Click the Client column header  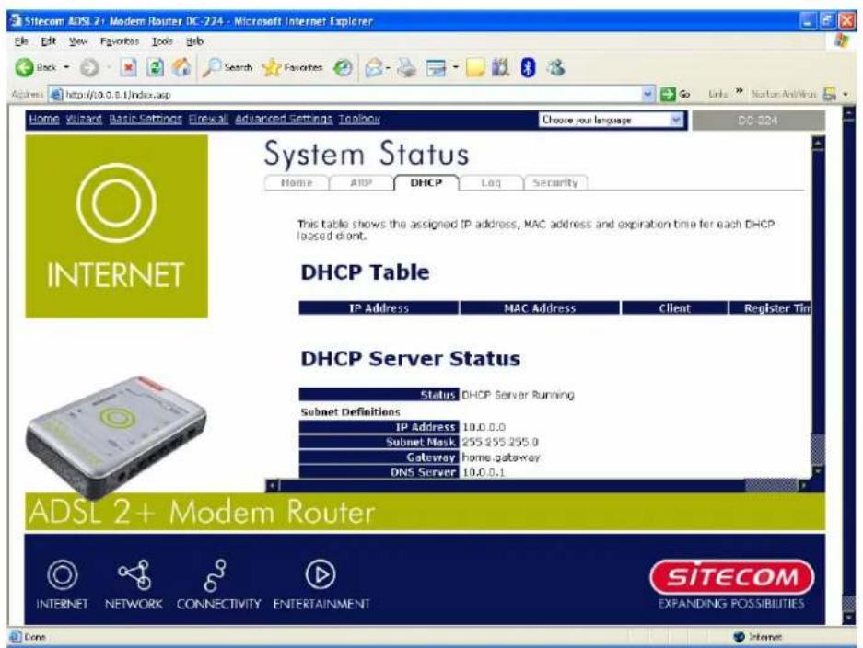(x=675, y=308)
